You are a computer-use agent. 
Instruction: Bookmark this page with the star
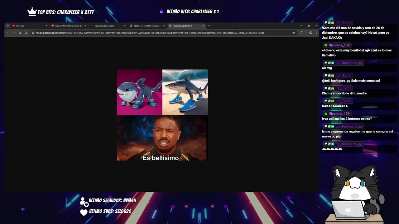[294, 33]
